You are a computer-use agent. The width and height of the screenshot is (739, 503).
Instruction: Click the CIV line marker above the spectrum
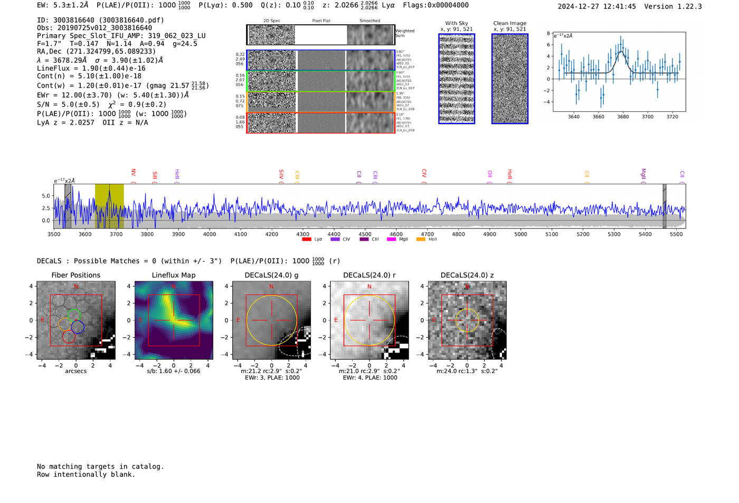pyautogui.click(x=424, y=176)
